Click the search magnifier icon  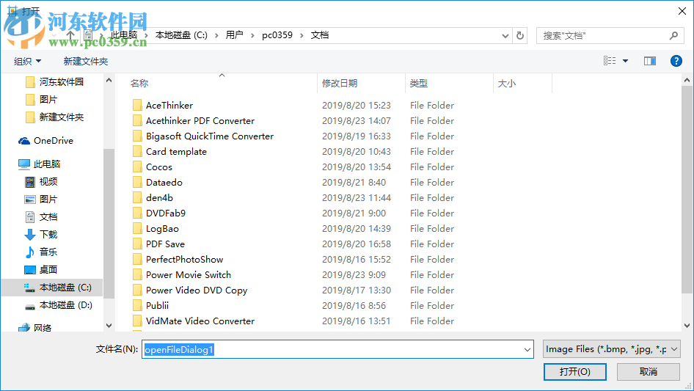(673, 35)
